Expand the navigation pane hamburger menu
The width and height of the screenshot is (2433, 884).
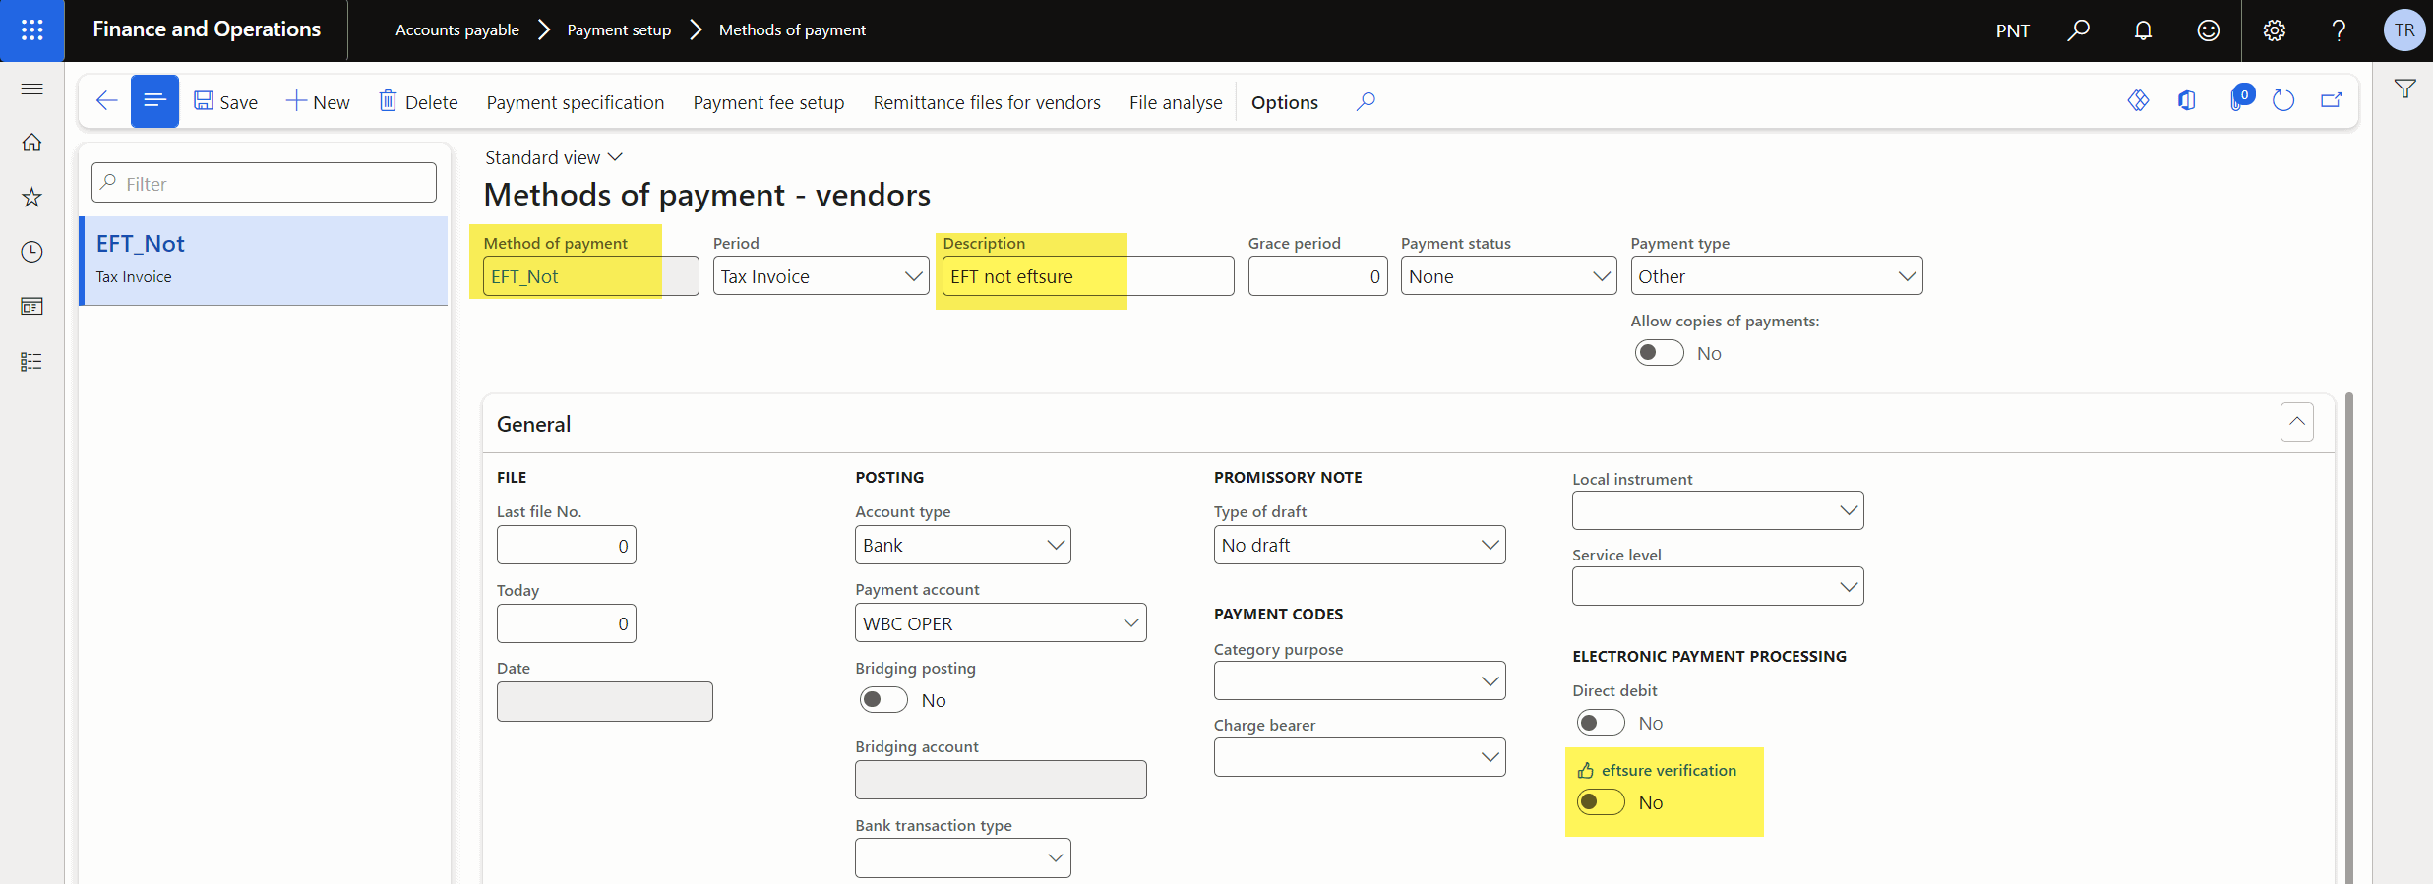pyautogui.click(x=31, y=88)
